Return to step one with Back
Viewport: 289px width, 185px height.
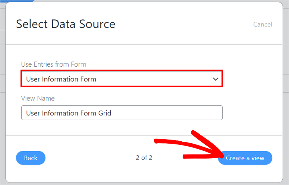(x=31, y=158)
